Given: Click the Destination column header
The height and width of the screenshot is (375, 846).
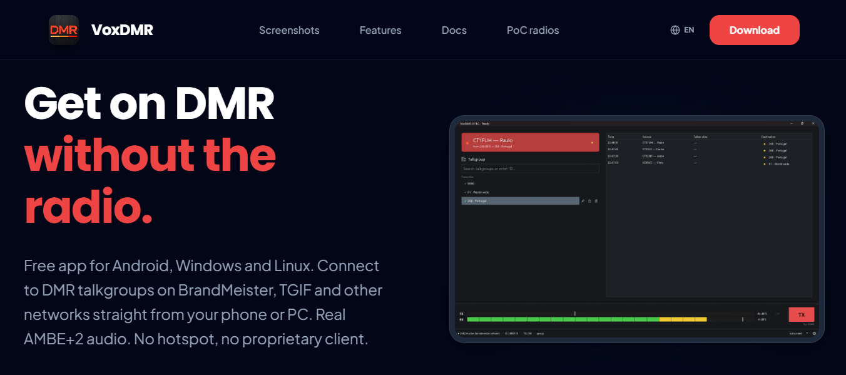Looking at the screenshot, I should (768, 136).
